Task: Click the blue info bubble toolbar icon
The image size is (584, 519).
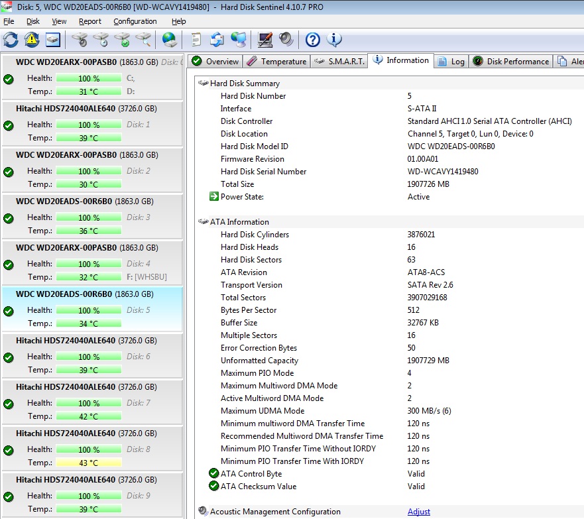Action: coord(334,40)
